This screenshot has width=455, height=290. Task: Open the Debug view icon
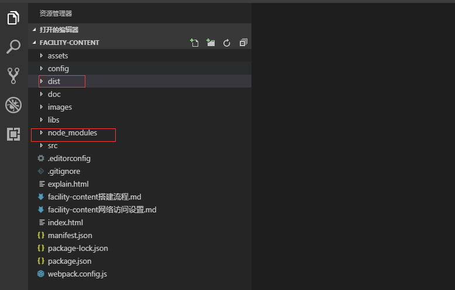pyautogui.click(x=13, y=105)
